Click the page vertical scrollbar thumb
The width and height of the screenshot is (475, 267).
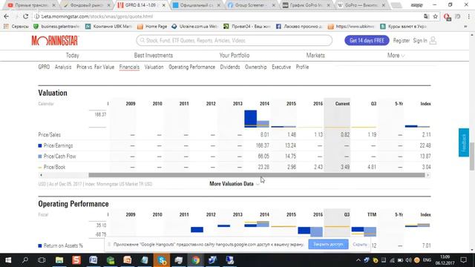(x=472, y=156)
